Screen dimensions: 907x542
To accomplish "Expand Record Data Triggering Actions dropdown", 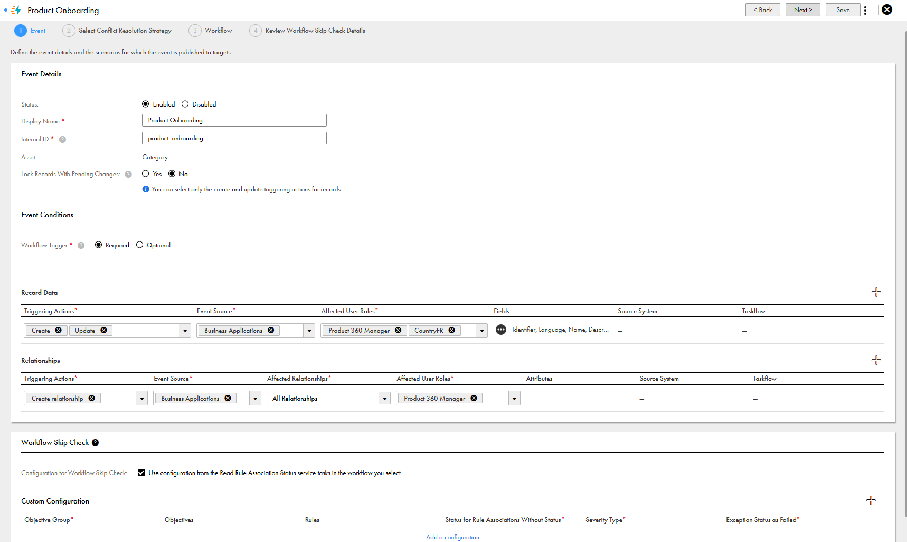I will [185, 331].
